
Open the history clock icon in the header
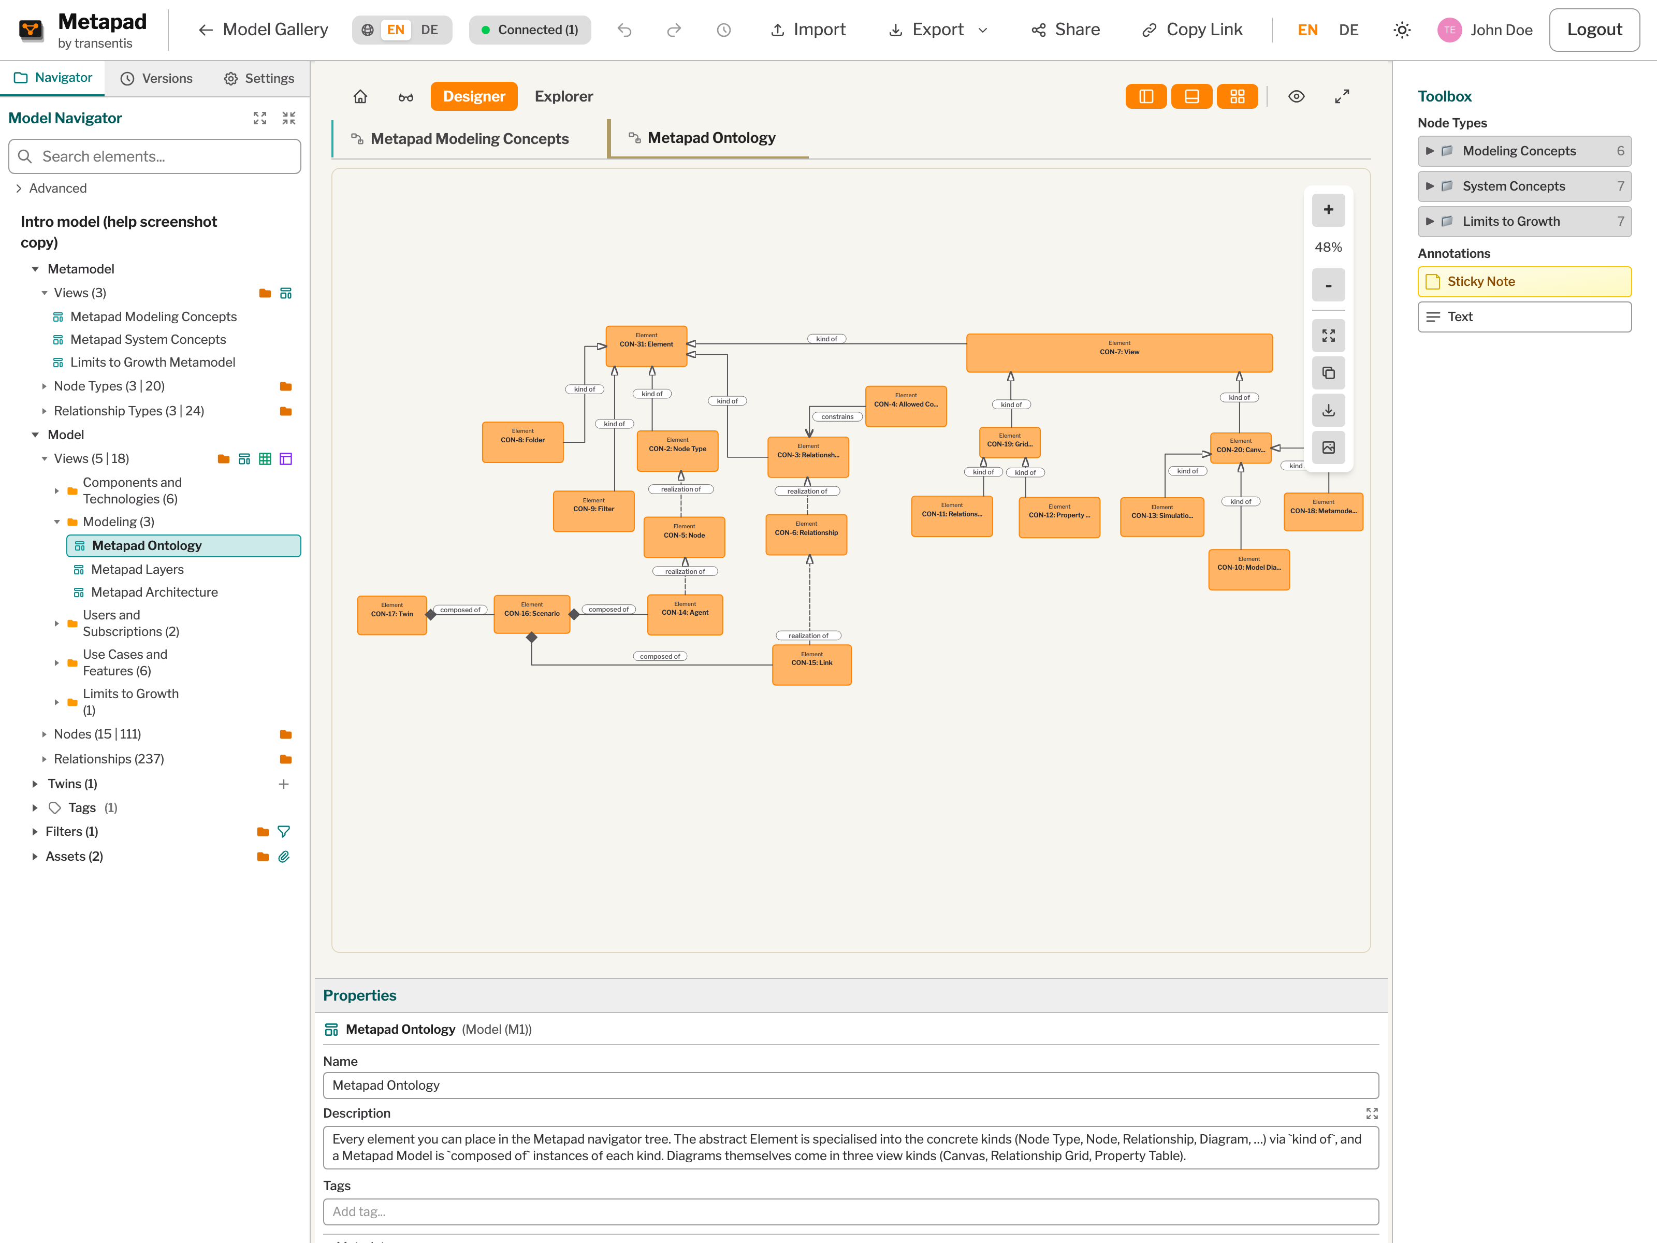723,30
